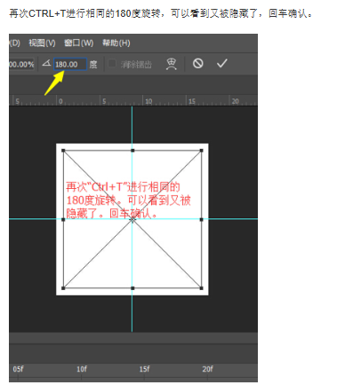The image size is (345, 385).
Task: Click the bottom-left transform handle
Action: tap(63, 288)
